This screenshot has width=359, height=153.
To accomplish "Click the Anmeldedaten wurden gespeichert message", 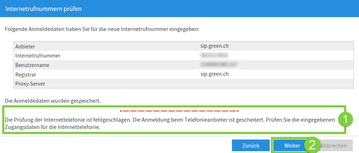I will 52,101.
